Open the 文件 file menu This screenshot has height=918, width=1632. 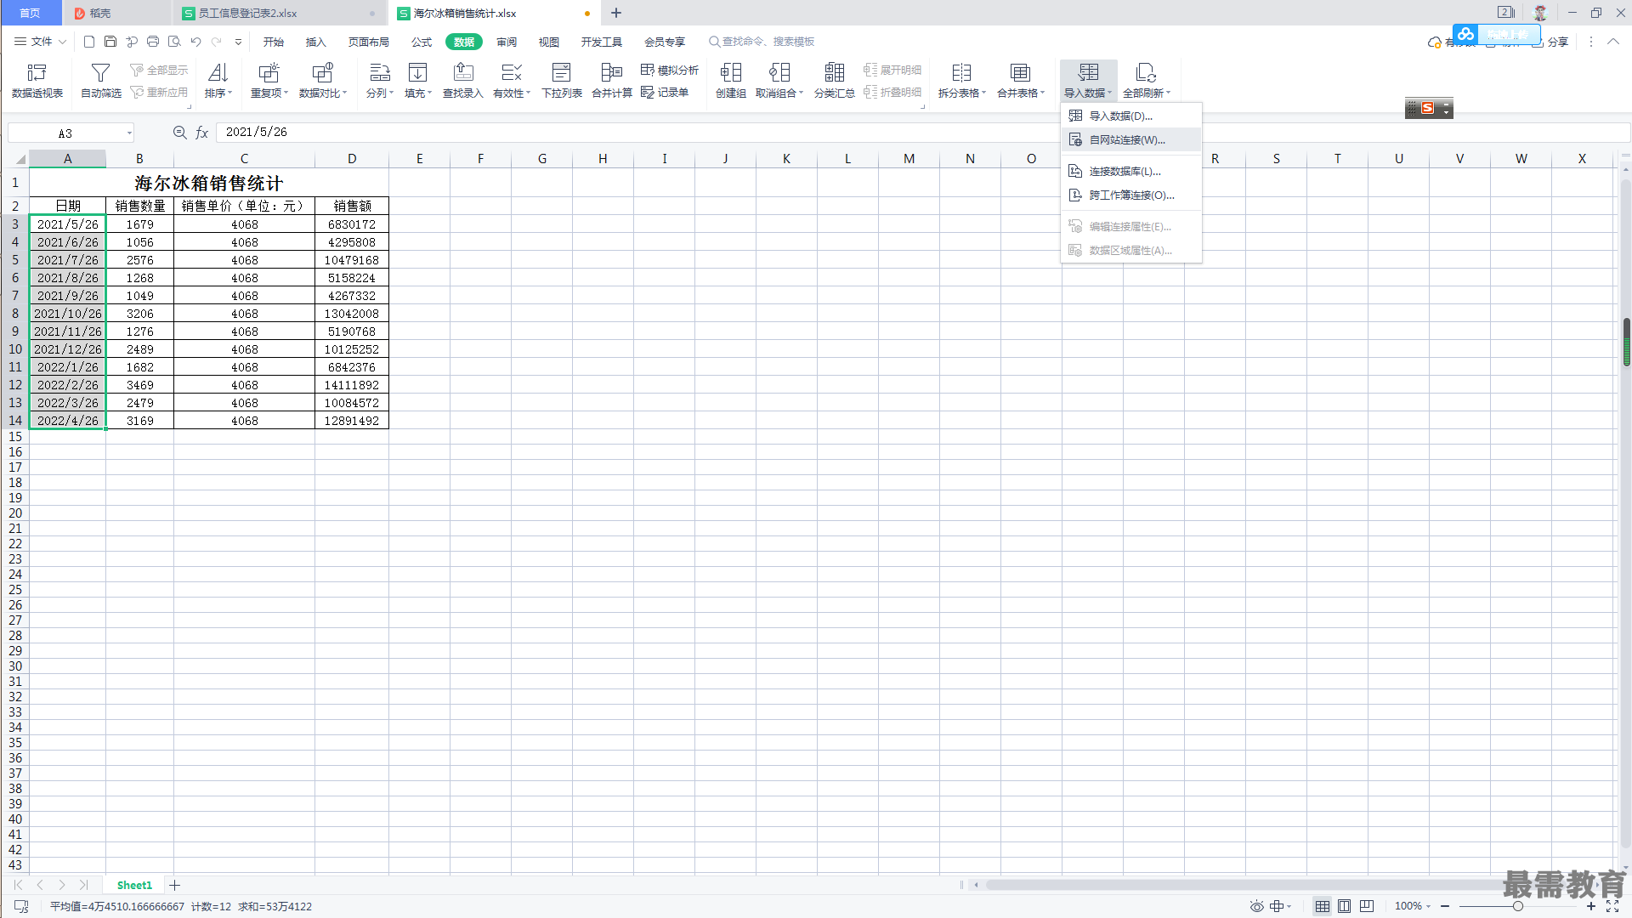40,42
